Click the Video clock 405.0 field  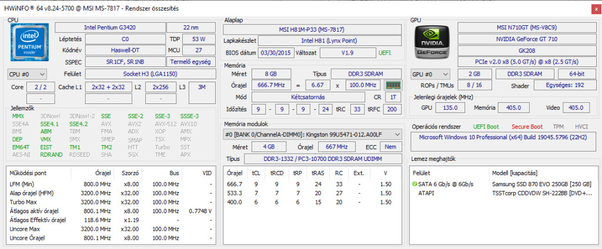coord(576,108)
